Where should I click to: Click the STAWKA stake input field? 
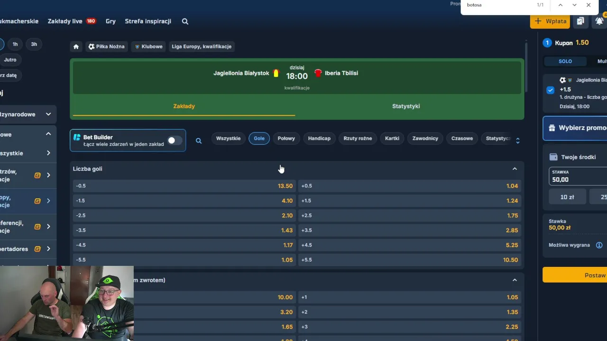(x=578, y=176)
